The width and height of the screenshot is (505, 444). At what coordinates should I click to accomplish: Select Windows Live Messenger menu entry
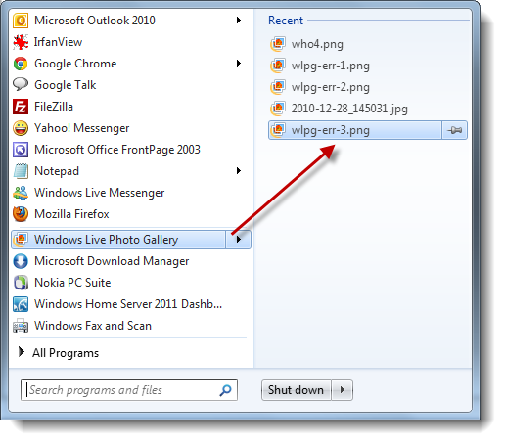(x=131, y=193)
